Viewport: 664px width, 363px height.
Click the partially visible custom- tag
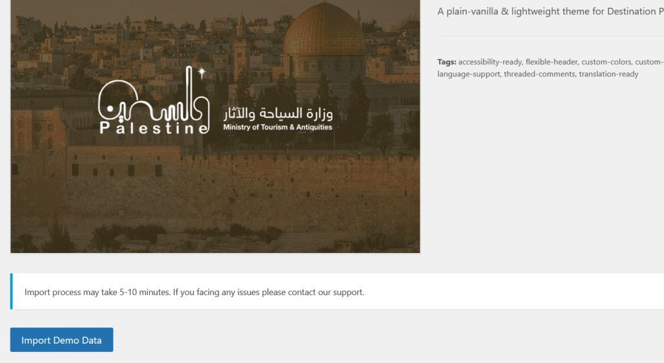tap(649, 61)
